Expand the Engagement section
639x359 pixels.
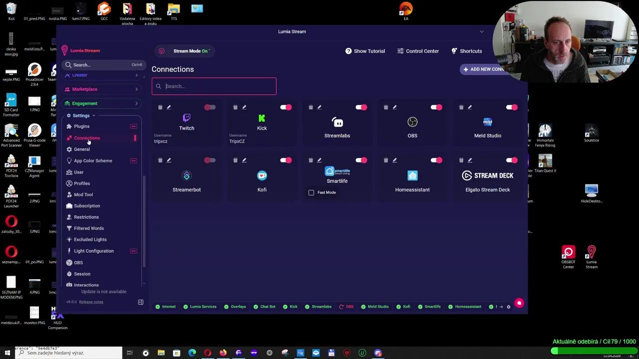coord(102,104)
